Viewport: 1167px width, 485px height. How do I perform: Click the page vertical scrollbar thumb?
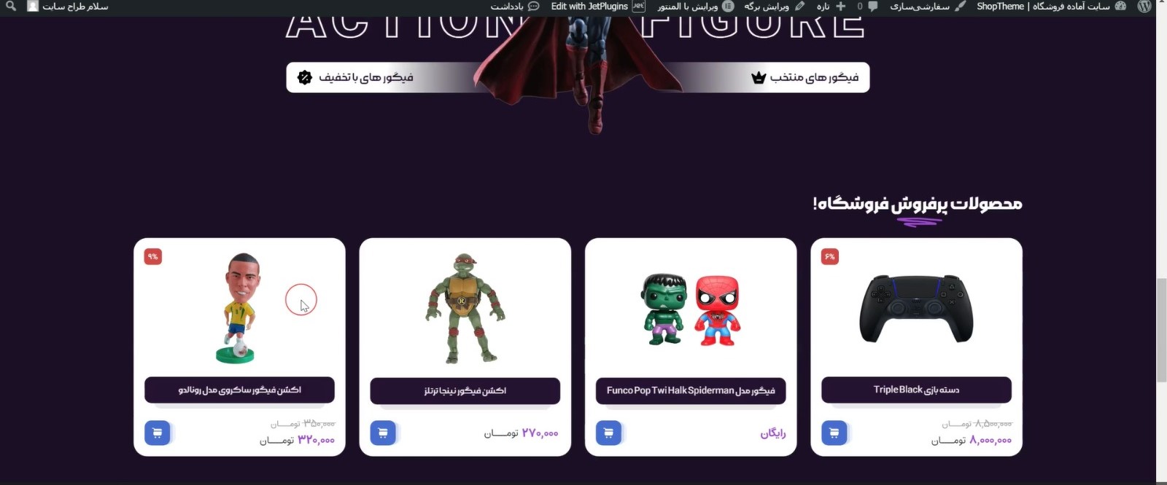1161,330
